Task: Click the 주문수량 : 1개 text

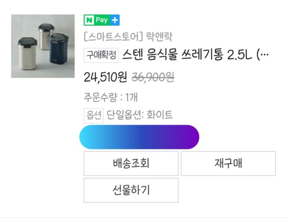Action: pos(110,97)
